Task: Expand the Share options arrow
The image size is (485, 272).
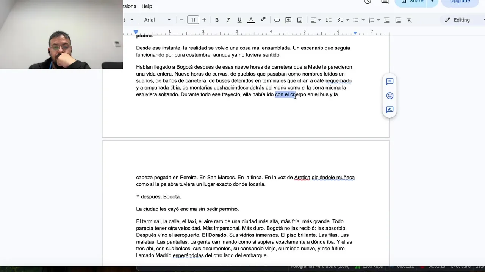Action: [x=432, y=2]
